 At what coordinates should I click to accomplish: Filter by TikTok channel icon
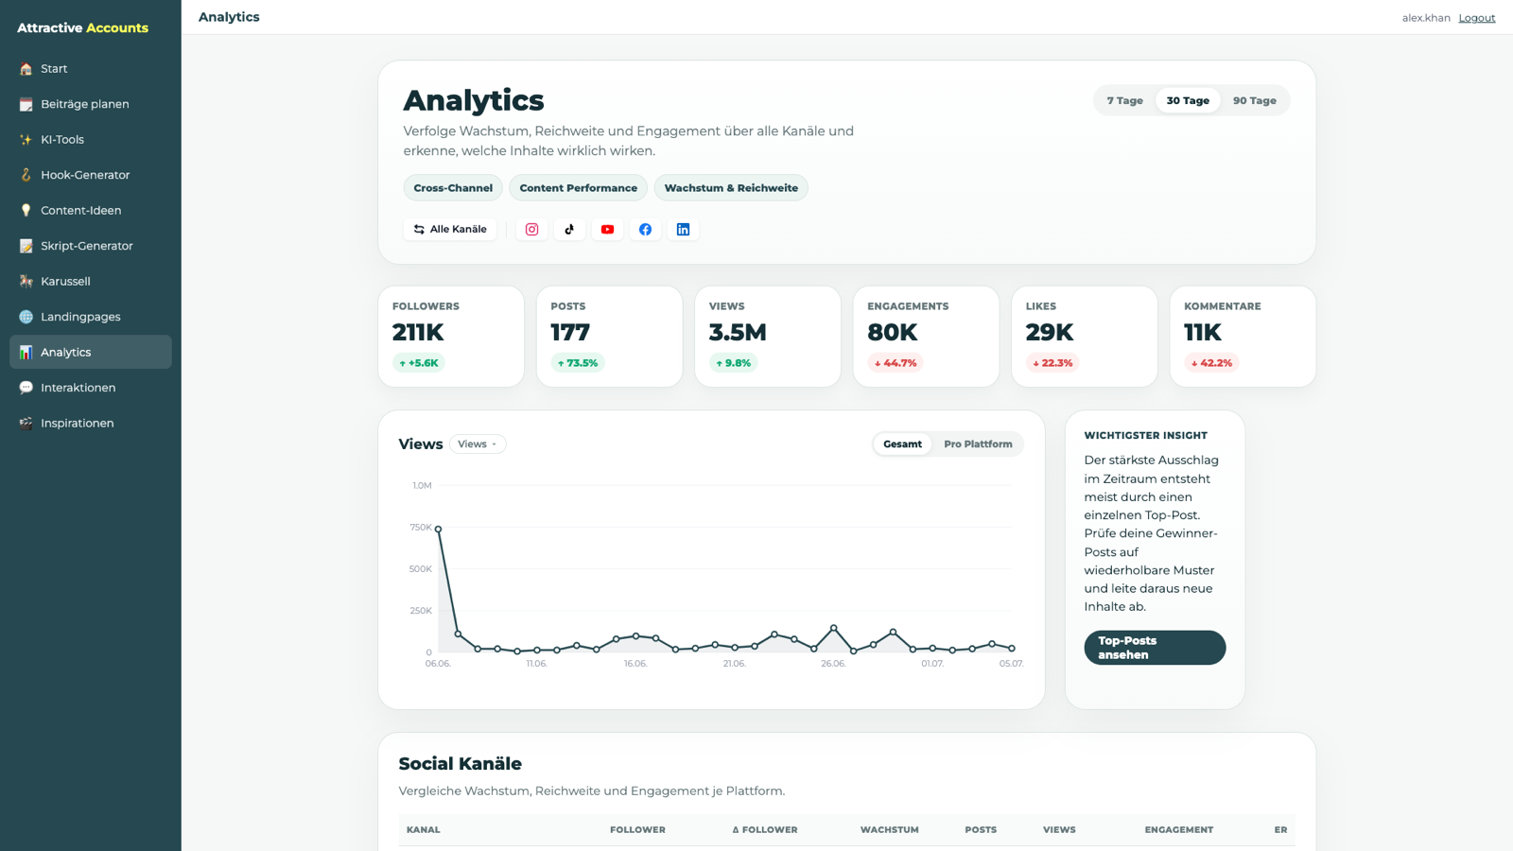(569, 230)
